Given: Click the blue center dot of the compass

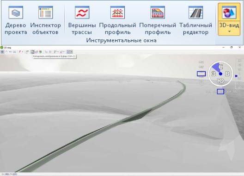Looking at the screenshot, I should (x=220, y=74).
